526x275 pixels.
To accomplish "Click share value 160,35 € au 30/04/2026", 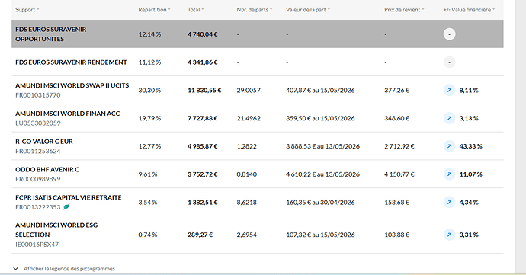I will pyautogui.click(x=320, y=203).
